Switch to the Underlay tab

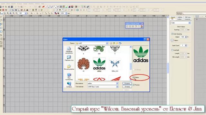180,17
